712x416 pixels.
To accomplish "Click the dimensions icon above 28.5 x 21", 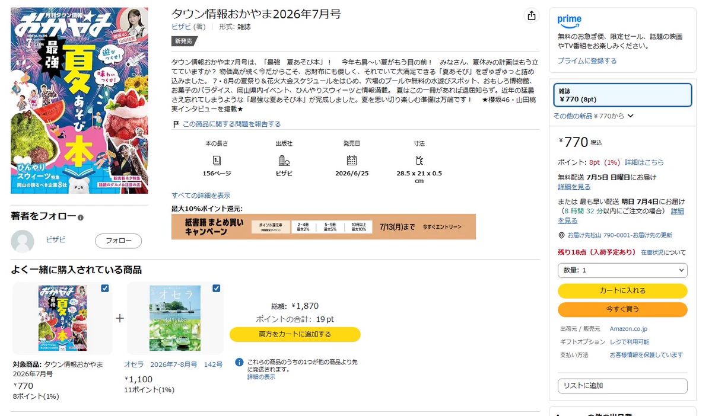I will [x=419, y=160].
